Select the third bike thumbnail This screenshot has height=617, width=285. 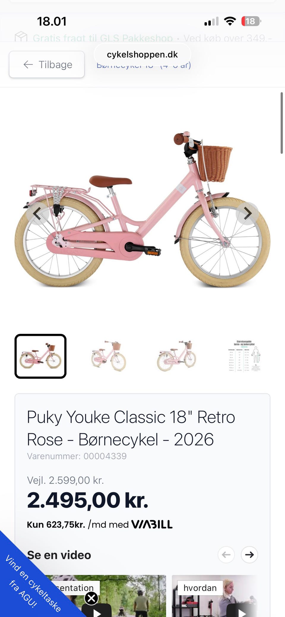pos(176,356)
